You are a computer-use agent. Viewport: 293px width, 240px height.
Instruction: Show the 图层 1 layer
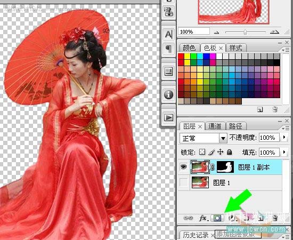[183, 182]
